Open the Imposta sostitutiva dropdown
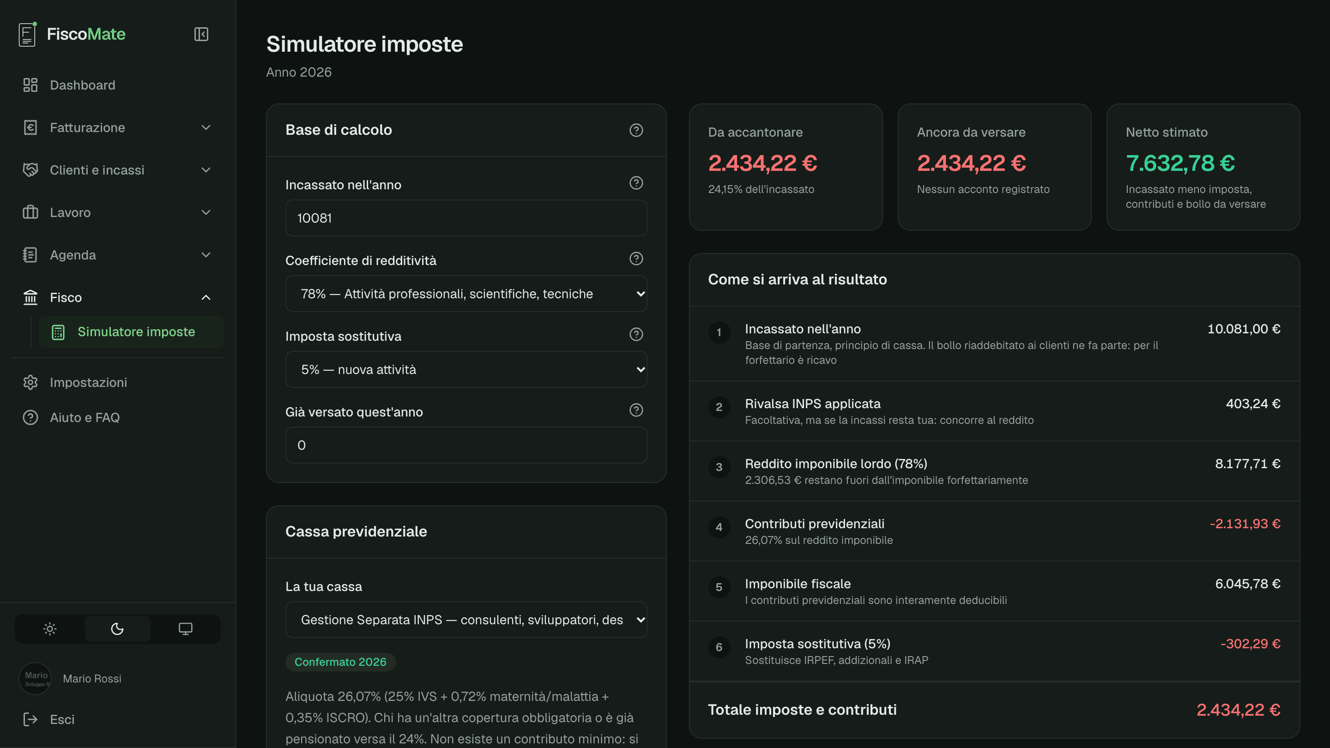Viewport: 1330px width, 748px height. pyautogui.click(x=466, y=369)
